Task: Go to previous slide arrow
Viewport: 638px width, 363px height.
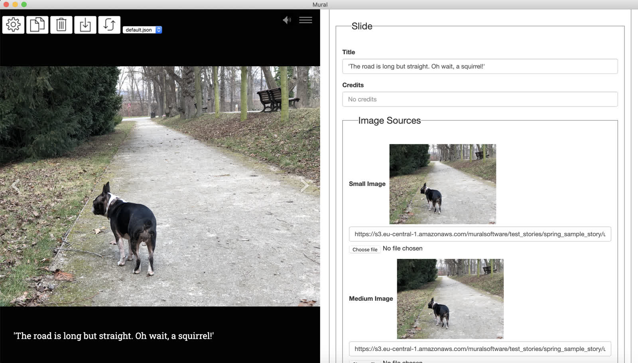Action: [15, 185]
